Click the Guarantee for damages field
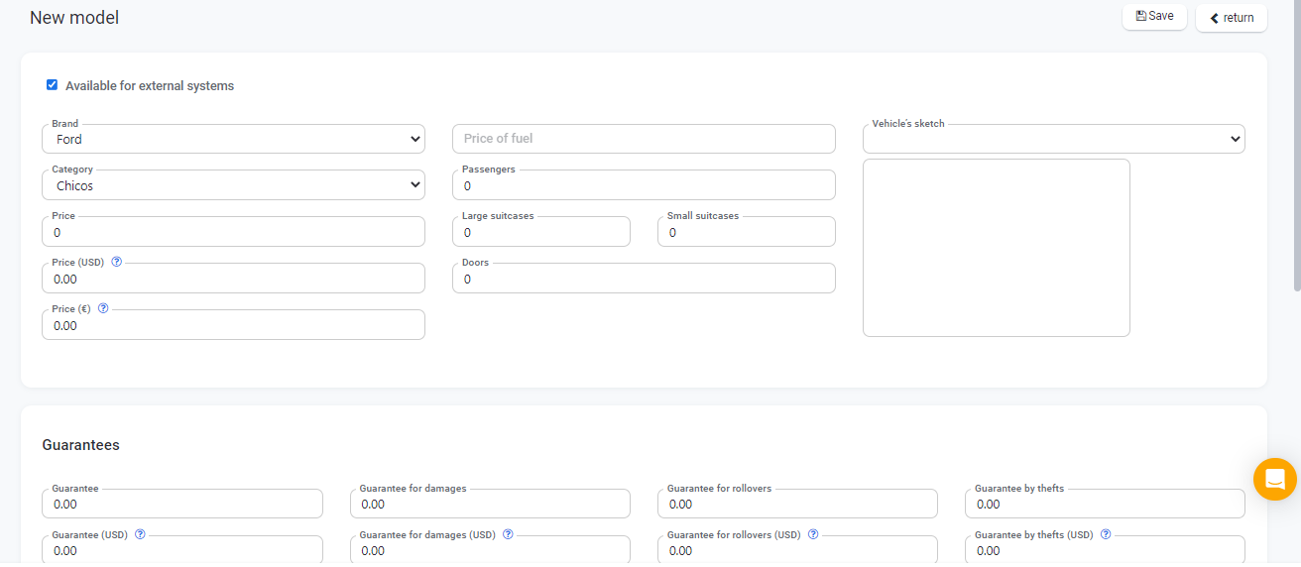1301x567 pixels. (x=490, y=505)
